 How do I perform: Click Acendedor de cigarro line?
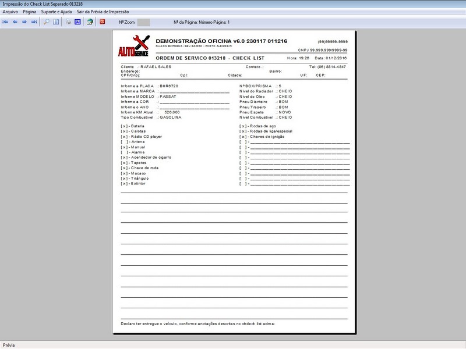click(146, 157)
